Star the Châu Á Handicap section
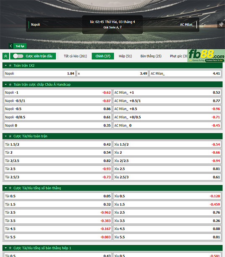This screenshot has height=257, width=225. tap(10, 84)
